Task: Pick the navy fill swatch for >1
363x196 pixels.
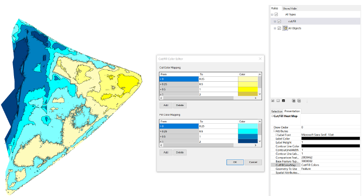Action: click(x=248, y=141)
